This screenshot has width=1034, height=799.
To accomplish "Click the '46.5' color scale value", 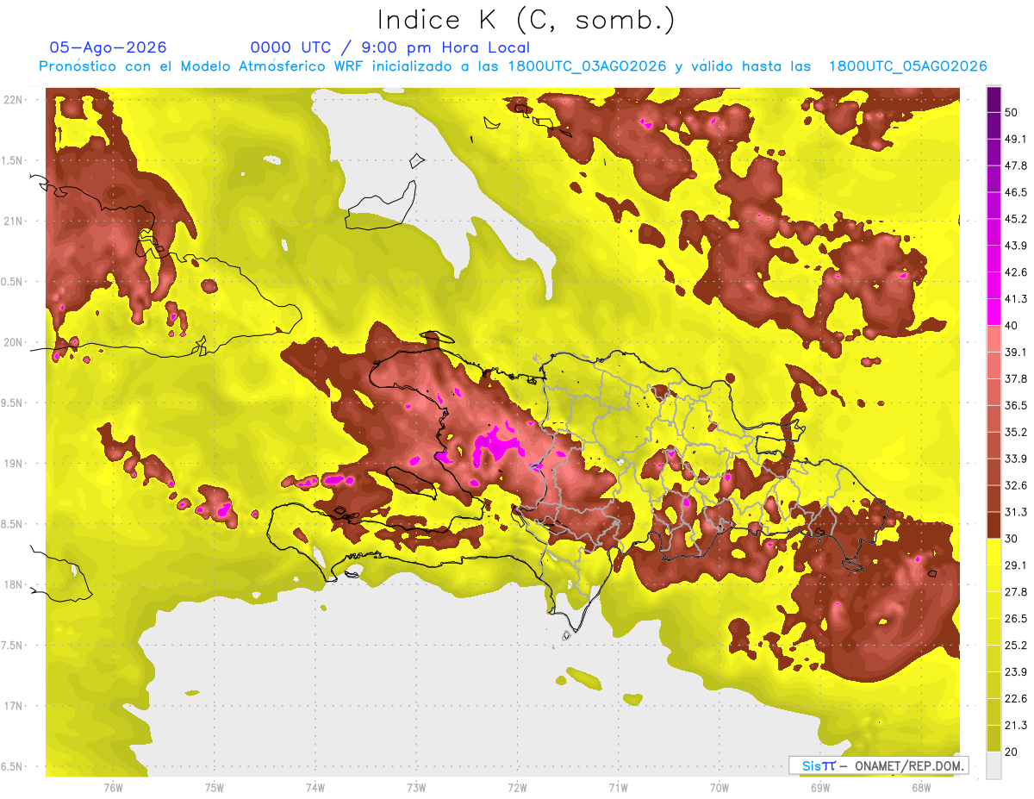I will (1015, 192).
